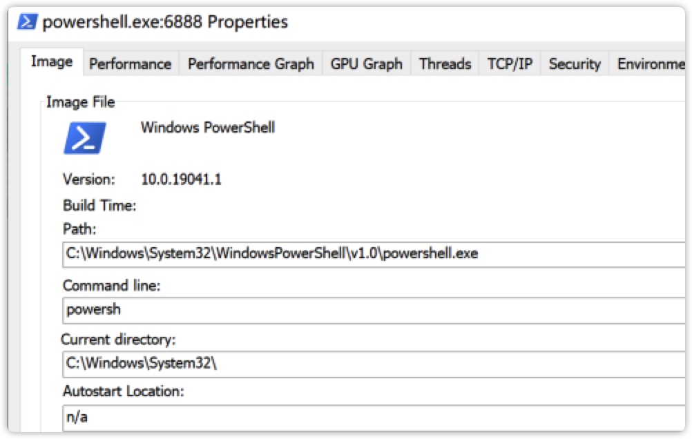Open the GPU Graph tab
692x439 pixels.
click(366, 64)
